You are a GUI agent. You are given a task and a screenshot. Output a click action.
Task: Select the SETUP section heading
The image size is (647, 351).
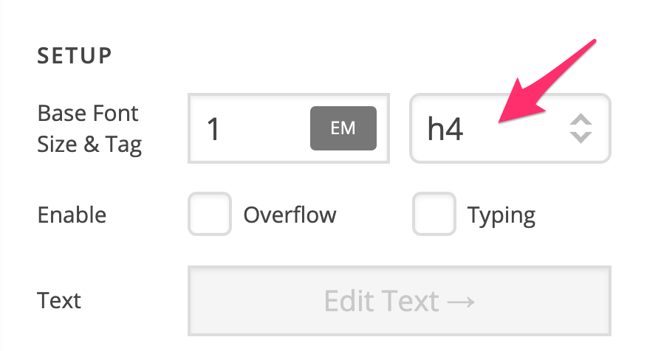[x=75, y=55]
